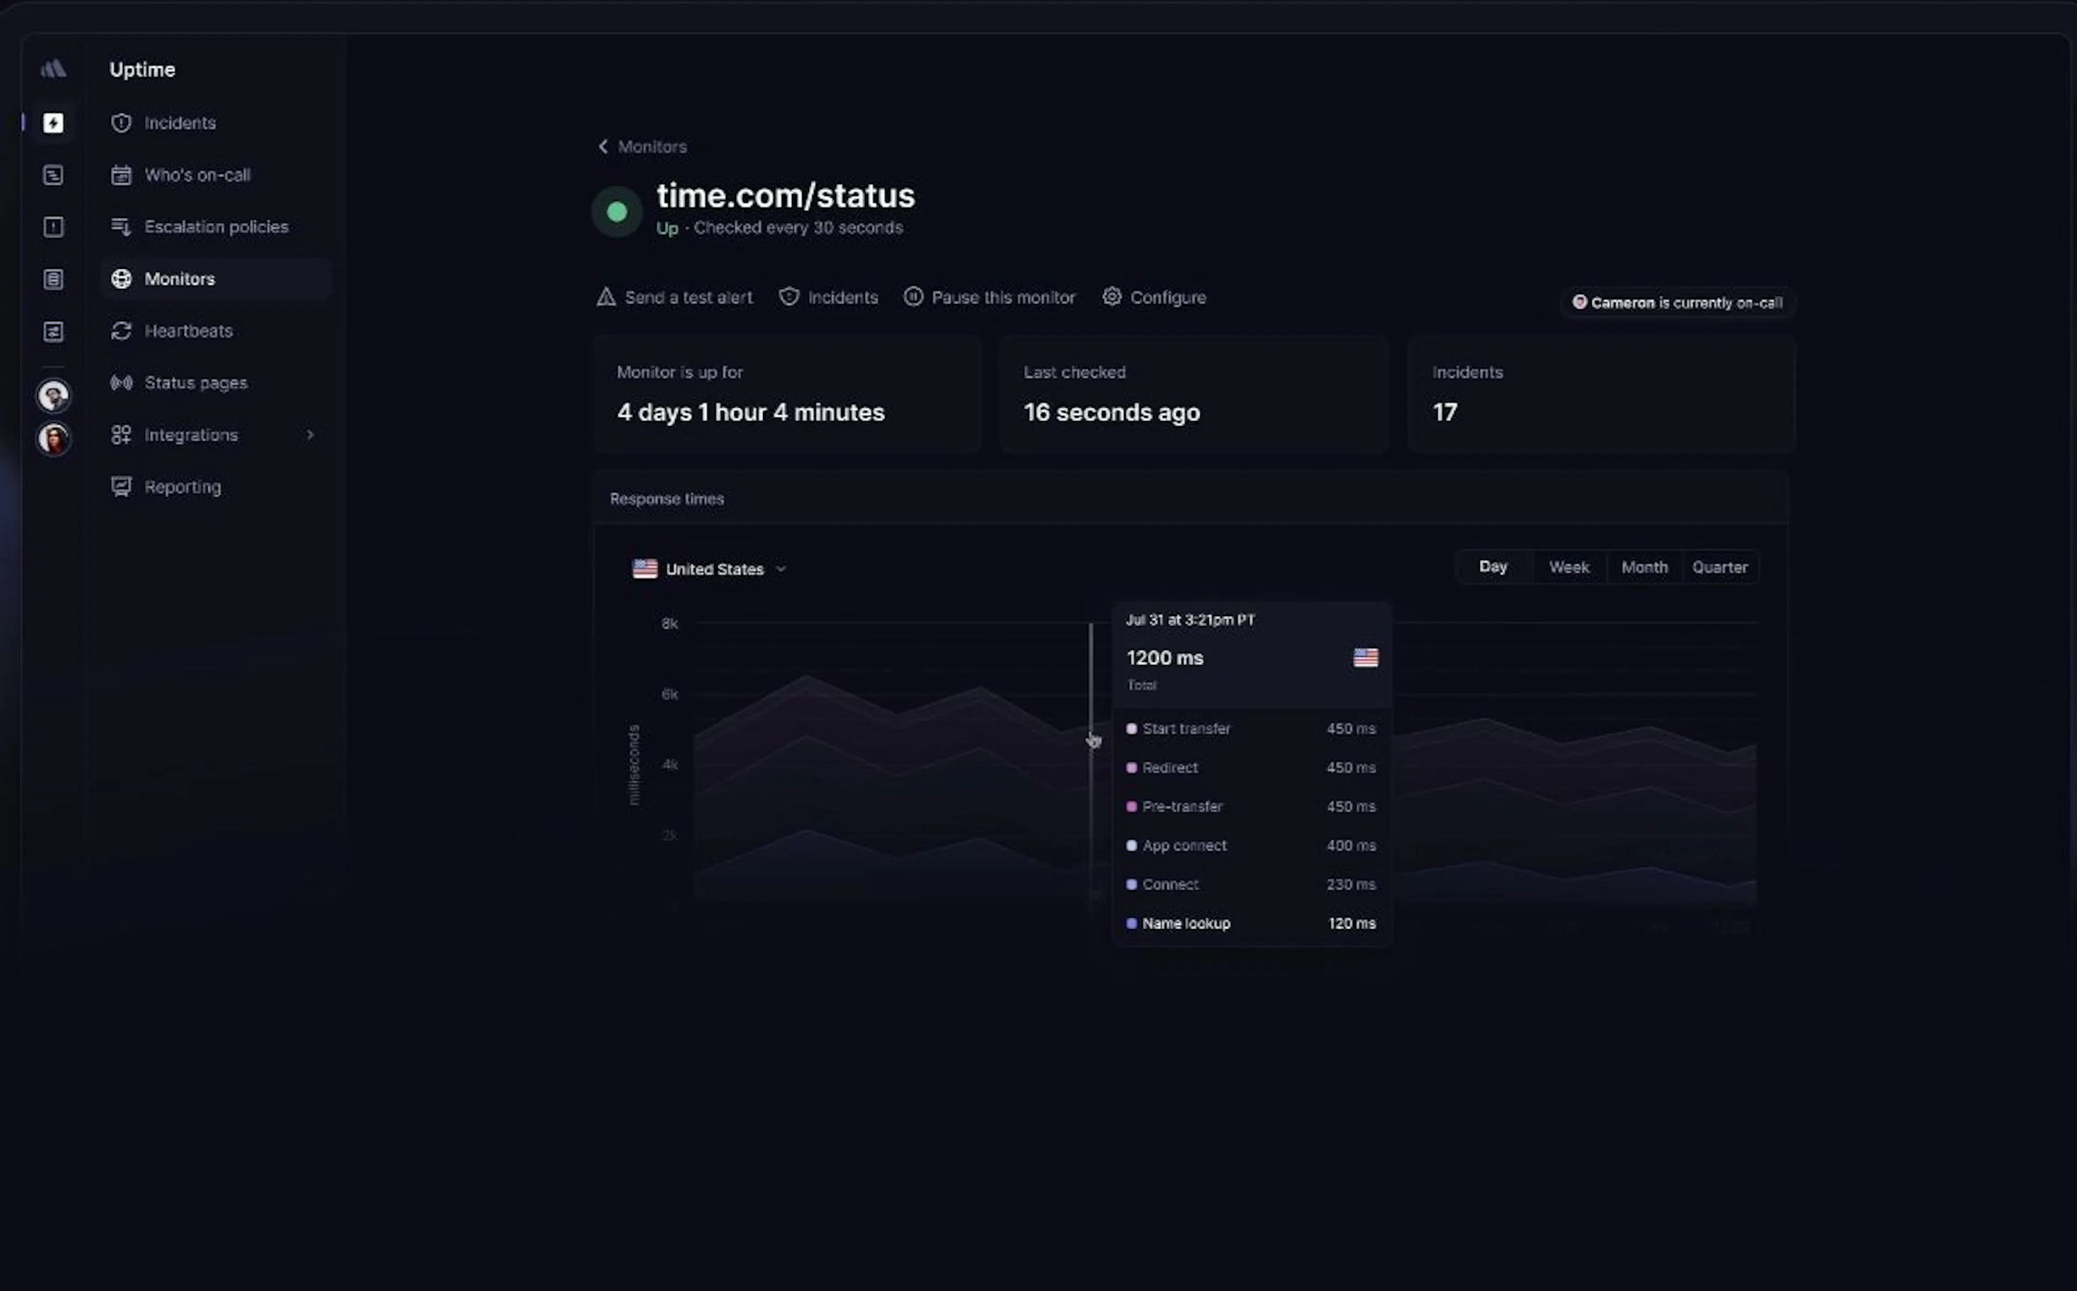Switch chart range to Month
2077x1291 pixels.
[x=1644, y=568]
